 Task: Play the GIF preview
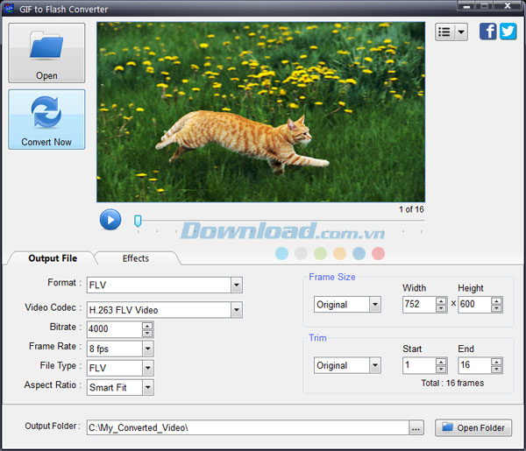pos(110,220)
